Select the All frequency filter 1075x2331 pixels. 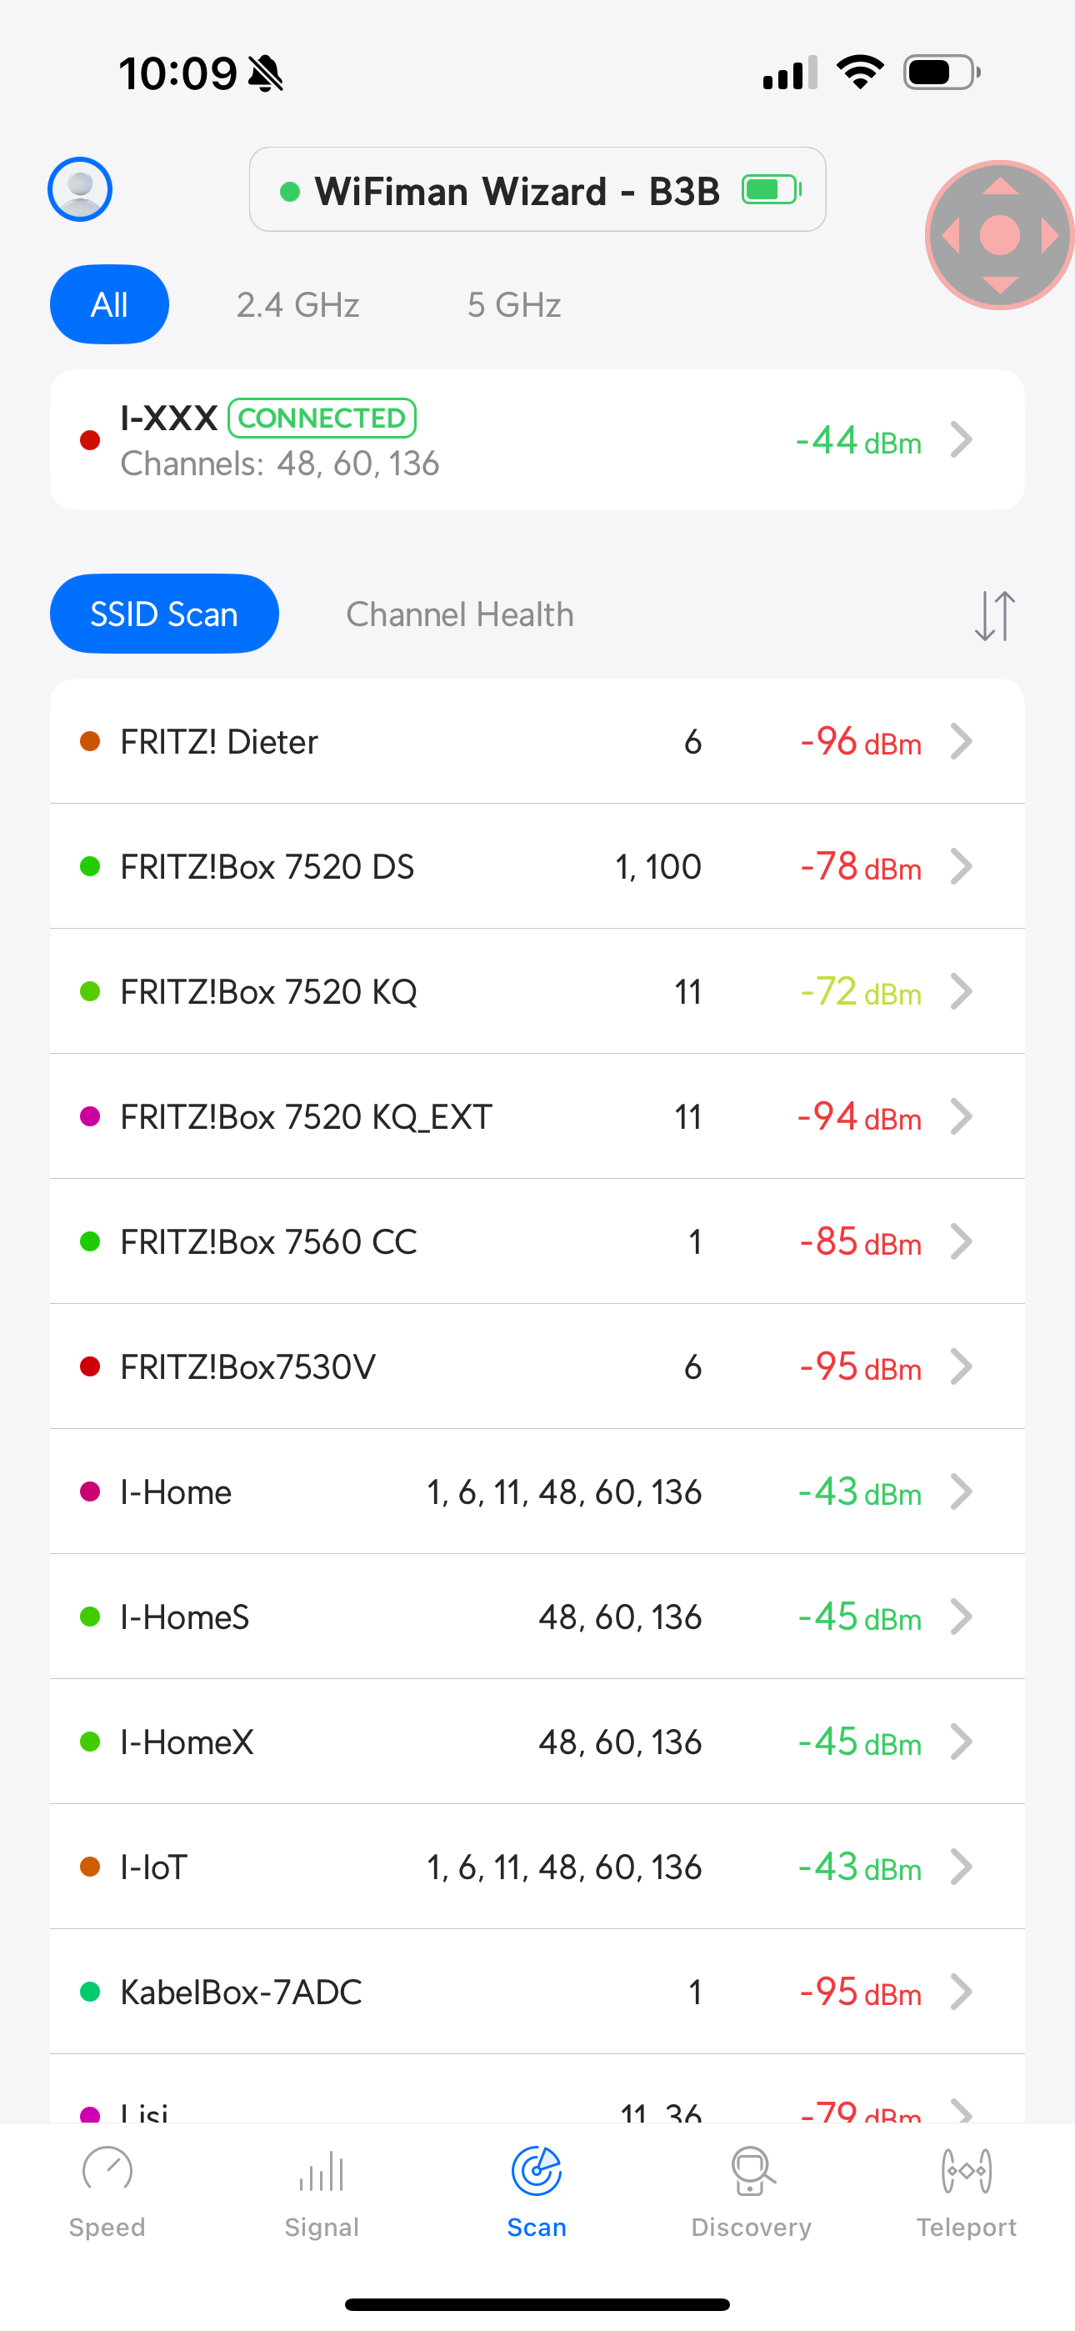pyautogui.click(x=108, y=305)
